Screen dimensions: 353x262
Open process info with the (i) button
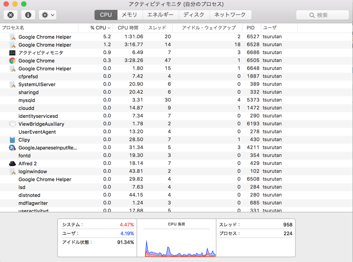[x=28, y=15]
